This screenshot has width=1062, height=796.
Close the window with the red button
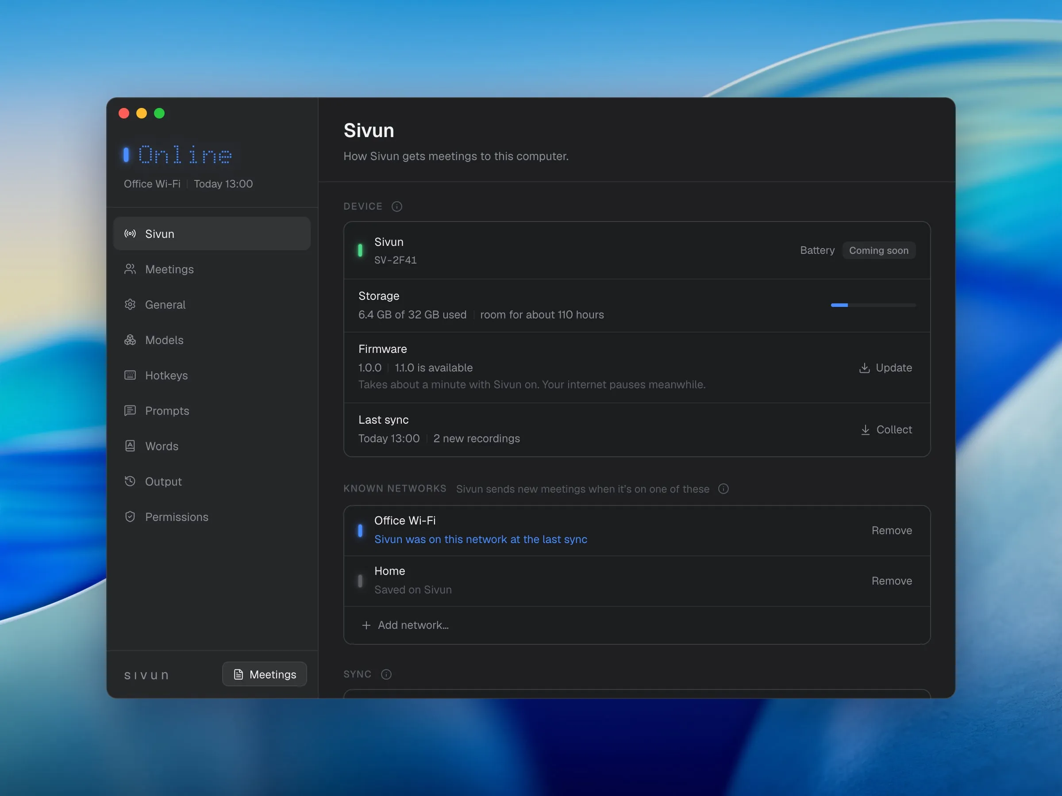pos(124,113)
